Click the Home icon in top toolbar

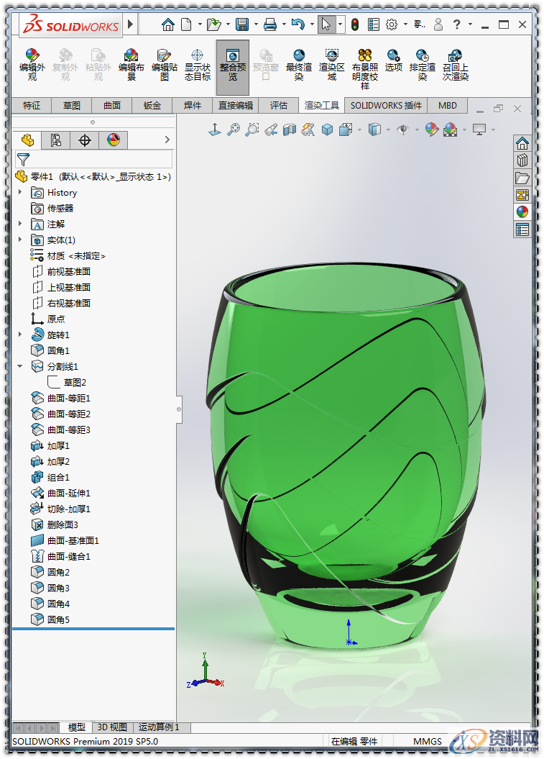click(167, 24)
